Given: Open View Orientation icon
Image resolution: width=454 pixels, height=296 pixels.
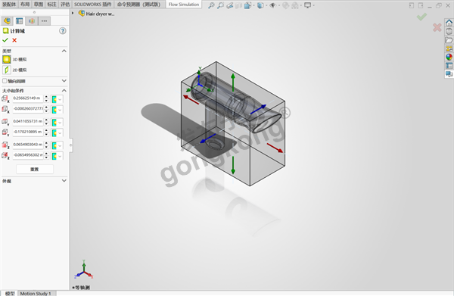Looking at the screenshot, I should point(247,5).
